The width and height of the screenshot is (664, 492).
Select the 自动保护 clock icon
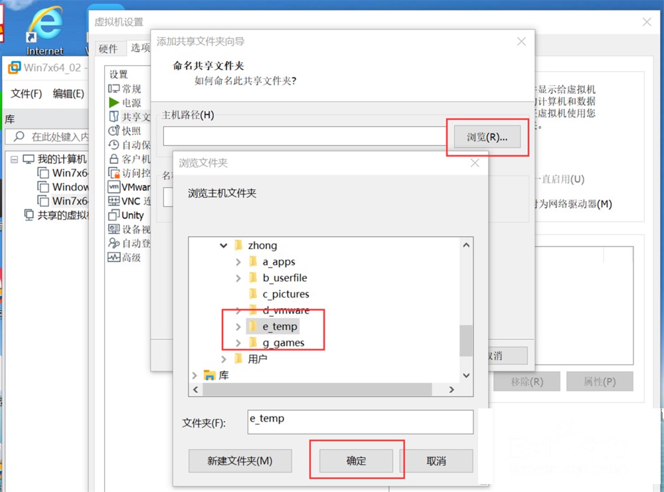pos(114,145)
